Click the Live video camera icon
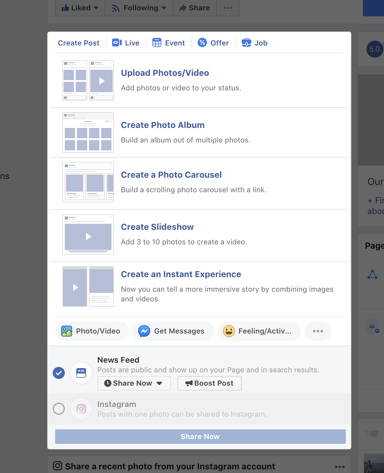This screenshot has height=473, width=384. click(x=117, y=43)
